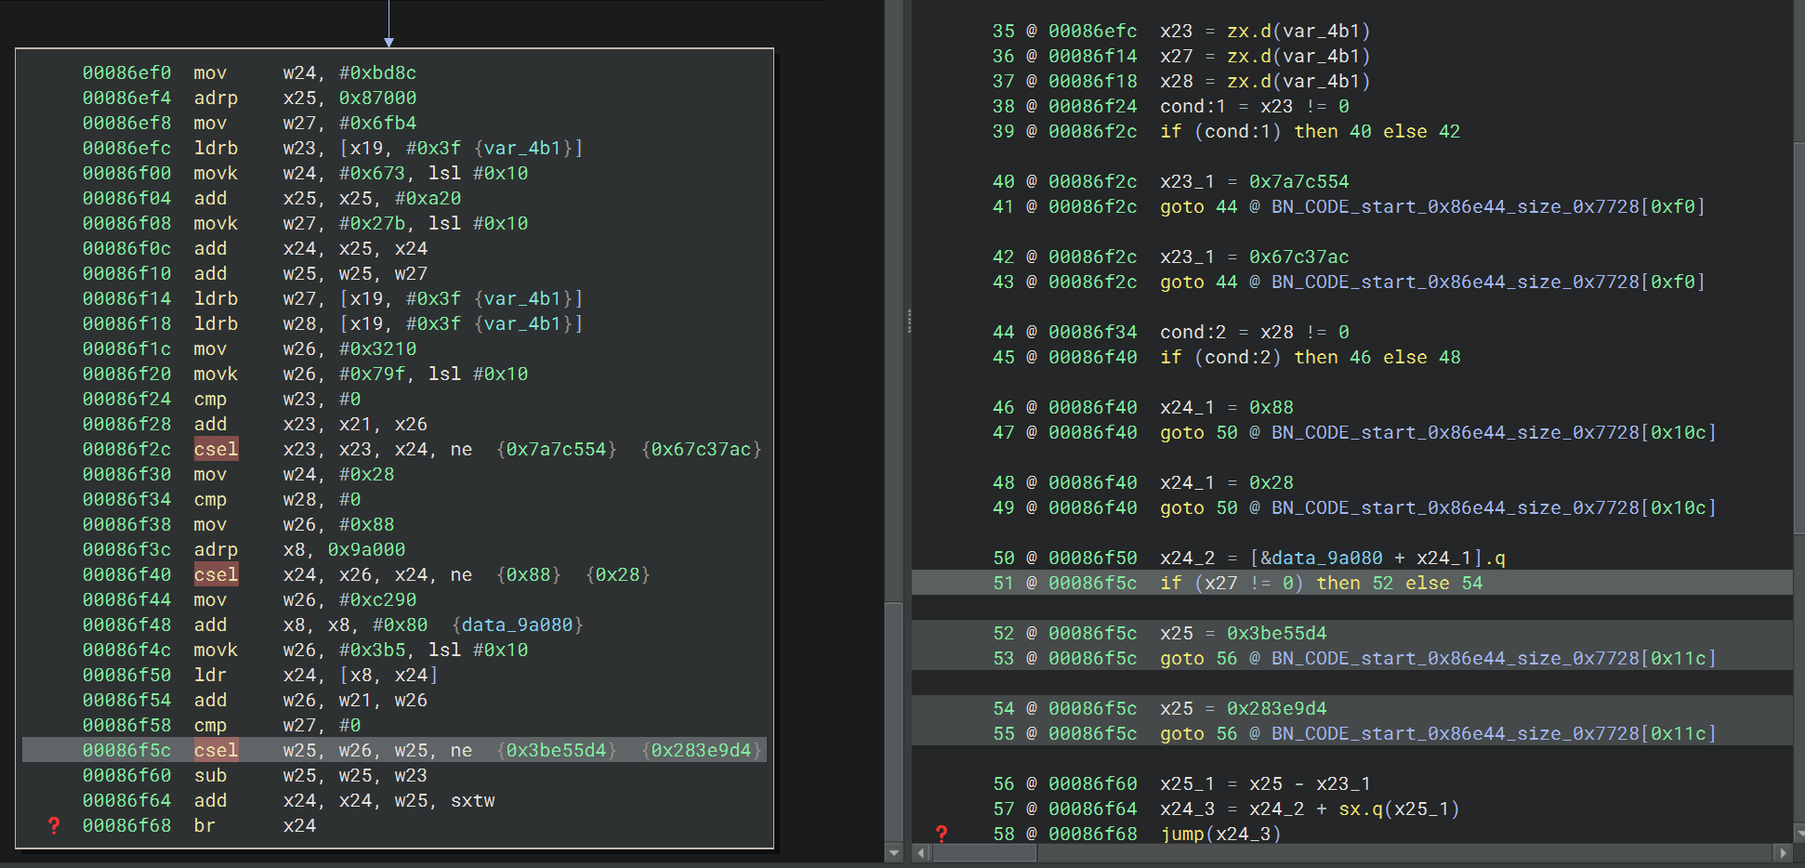This screenshot has width=1805, height=868.
Task: Click the right arrow on the horizontal scrollbar
Action: 1782,852
